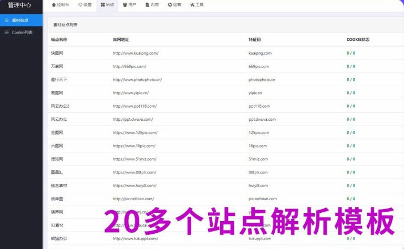Select the 万素网 site name

click(57, 66)
